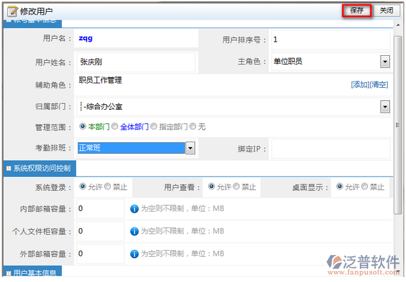This screenshot has height=282, width=406.
Task: Select 全体部门 management scope radio
Action: [115, 127]
